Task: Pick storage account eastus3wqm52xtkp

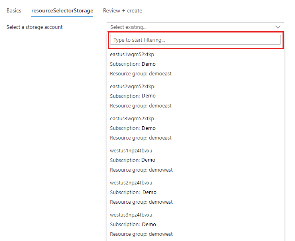Action: [132, 119]
